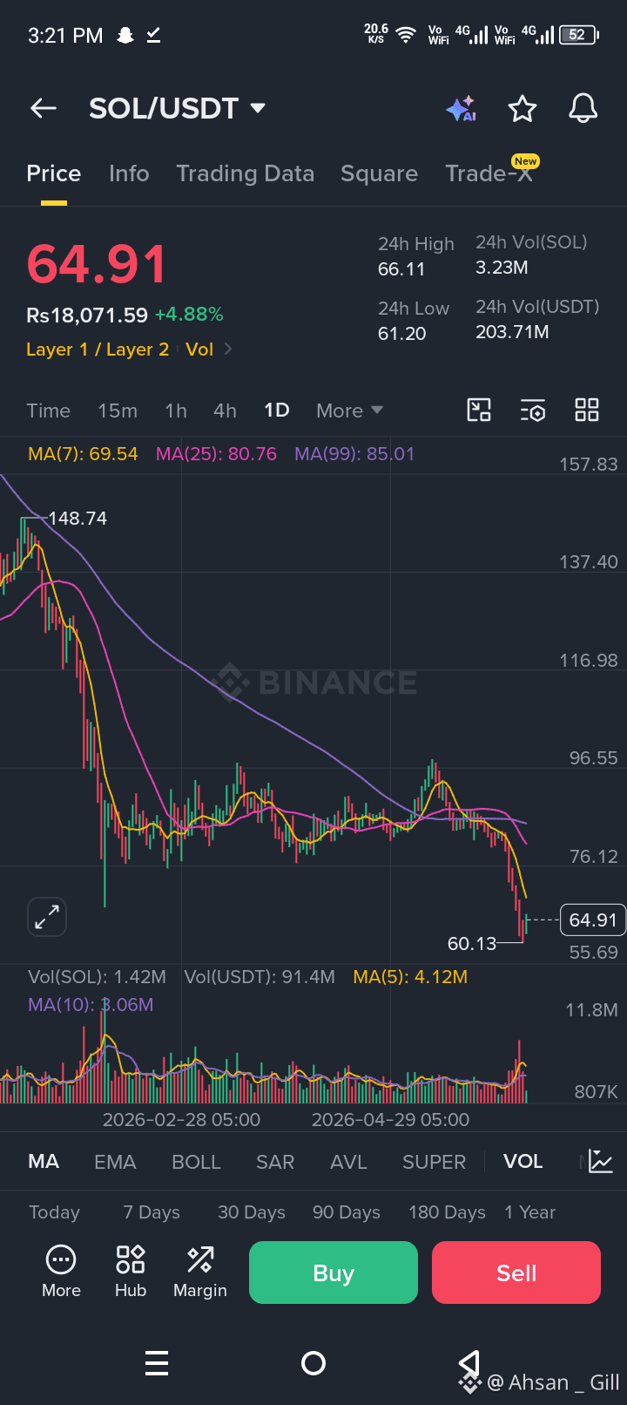The width and height of the screenshot is (627, 1405).
Task: Tap the back arrow icon
Action: tap(43, 108)
